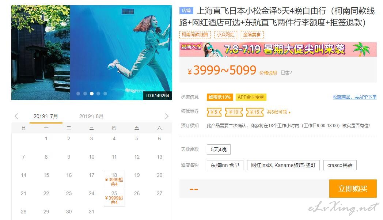This screenshot has width=383, height=220.
Task: Claim the ¥15 coupon ticket
Action: 255,112
